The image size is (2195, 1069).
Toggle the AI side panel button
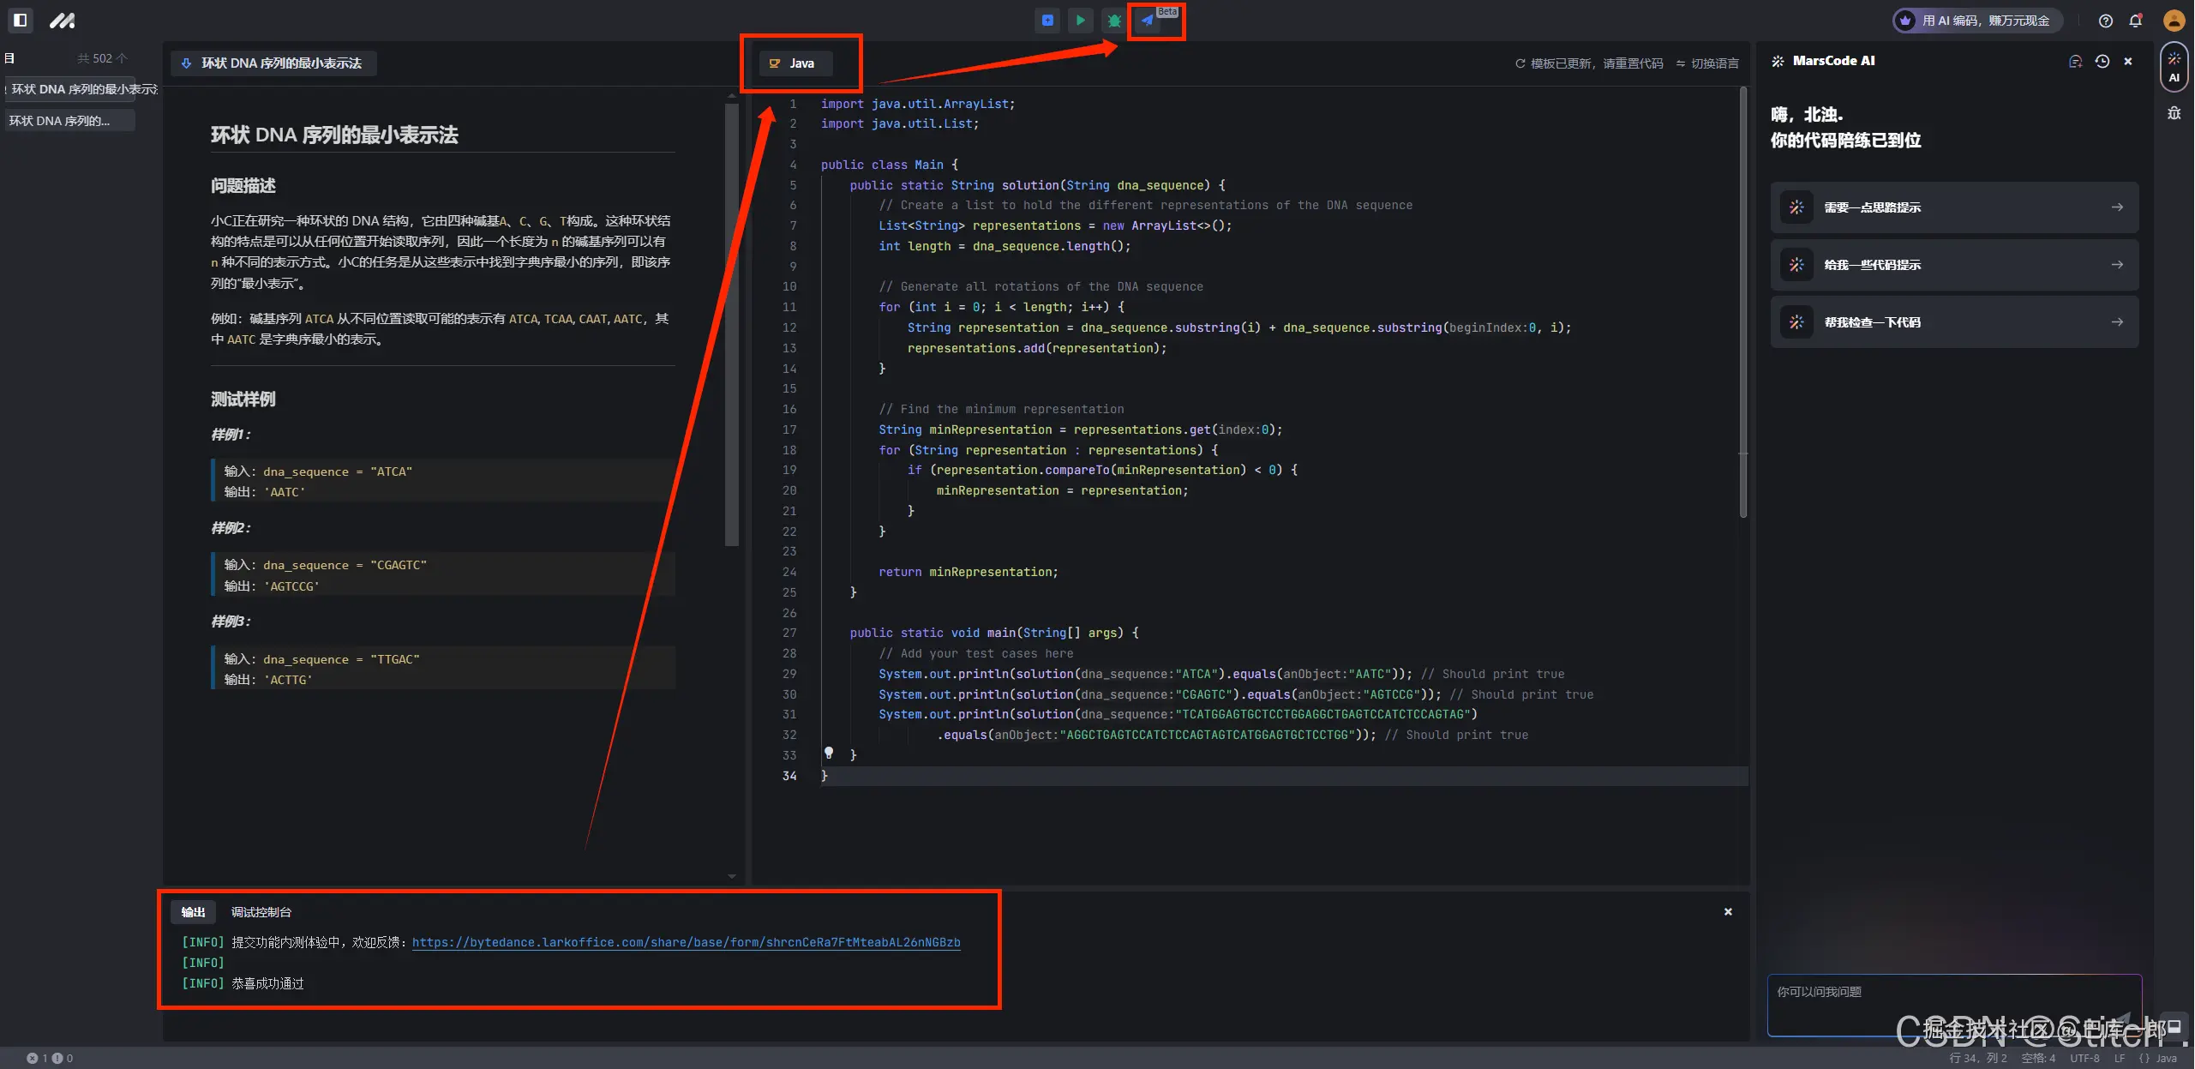click(x=2174, y=67)
